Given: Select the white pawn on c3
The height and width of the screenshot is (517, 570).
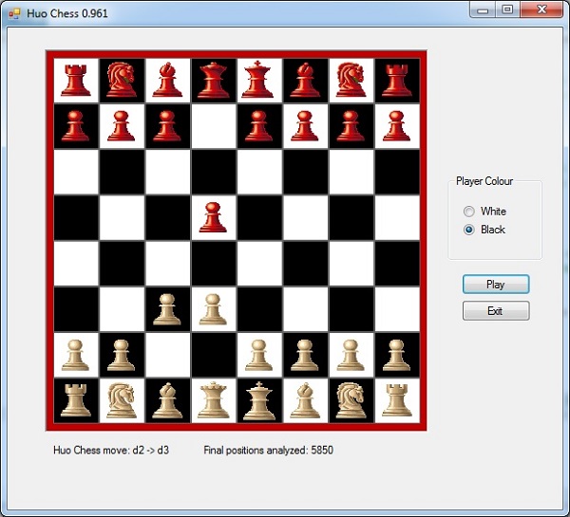Looking at the screenshot, I should (167, 309).
